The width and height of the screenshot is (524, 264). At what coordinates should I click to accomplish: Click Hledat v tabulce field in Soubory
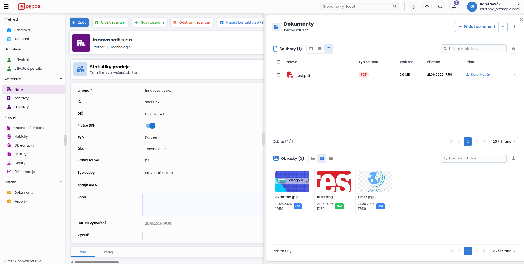tap(473, 49)
